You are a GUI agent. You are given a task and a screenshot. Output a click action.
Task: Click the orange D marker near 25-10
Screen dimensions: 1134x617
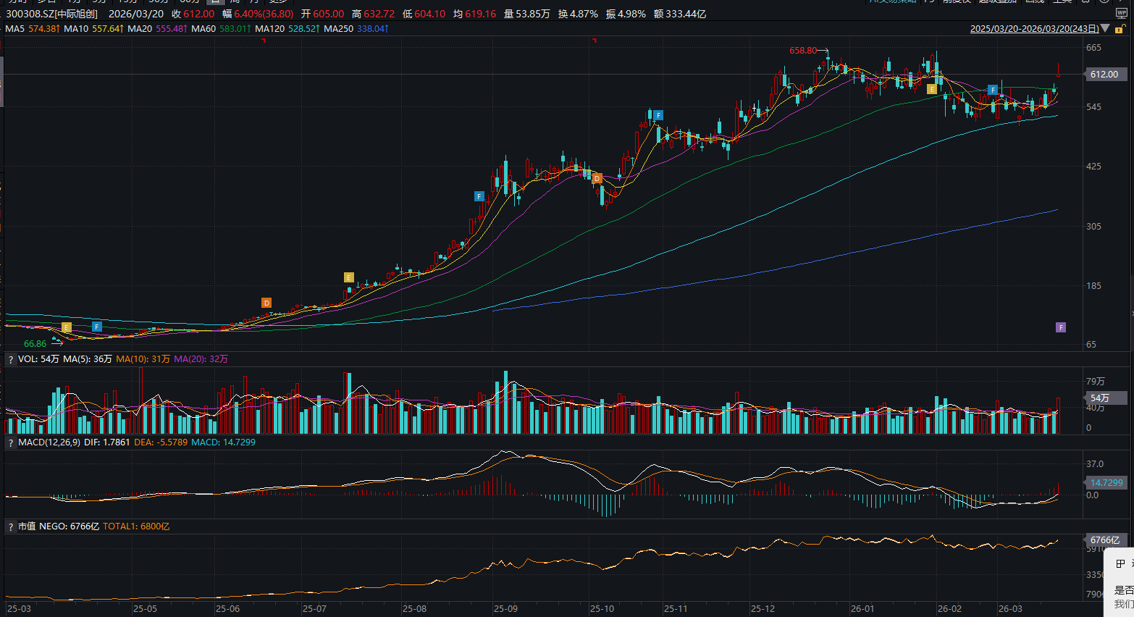[597, 178]
